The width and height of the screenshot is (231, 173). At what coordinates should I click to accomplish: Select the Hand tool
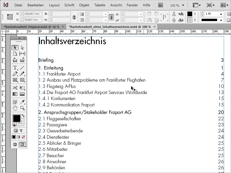15,108
